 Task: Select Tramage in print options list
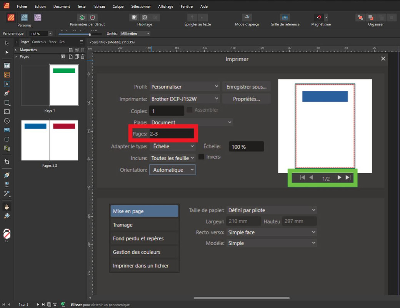(144, 225)
